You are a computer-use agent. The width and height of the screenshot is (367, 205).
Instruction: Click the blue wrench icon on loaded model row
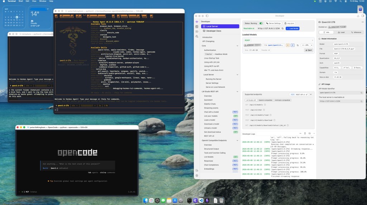[x=292, y=45]
